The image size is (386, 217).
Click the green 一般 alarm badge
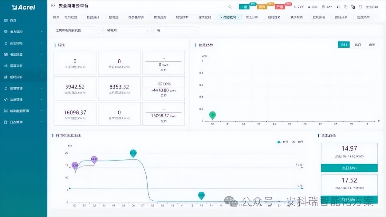[x=244, y=7]
